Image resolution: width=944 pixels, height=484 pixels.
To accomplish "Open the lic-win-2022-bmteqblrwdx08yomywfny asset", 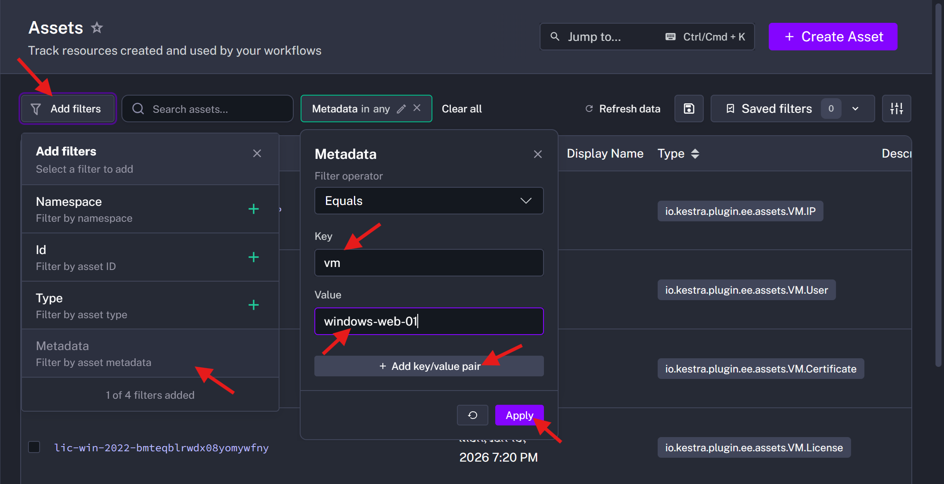I will coord(161,447).
